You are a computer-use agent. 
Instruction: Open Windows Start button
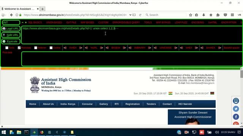pyautogui.click(x=3, y=132)
